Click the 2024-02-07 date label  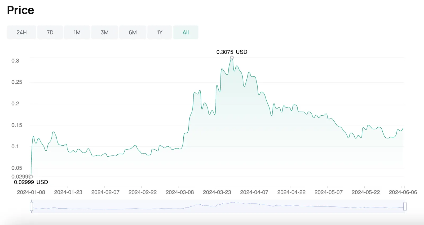105,192
